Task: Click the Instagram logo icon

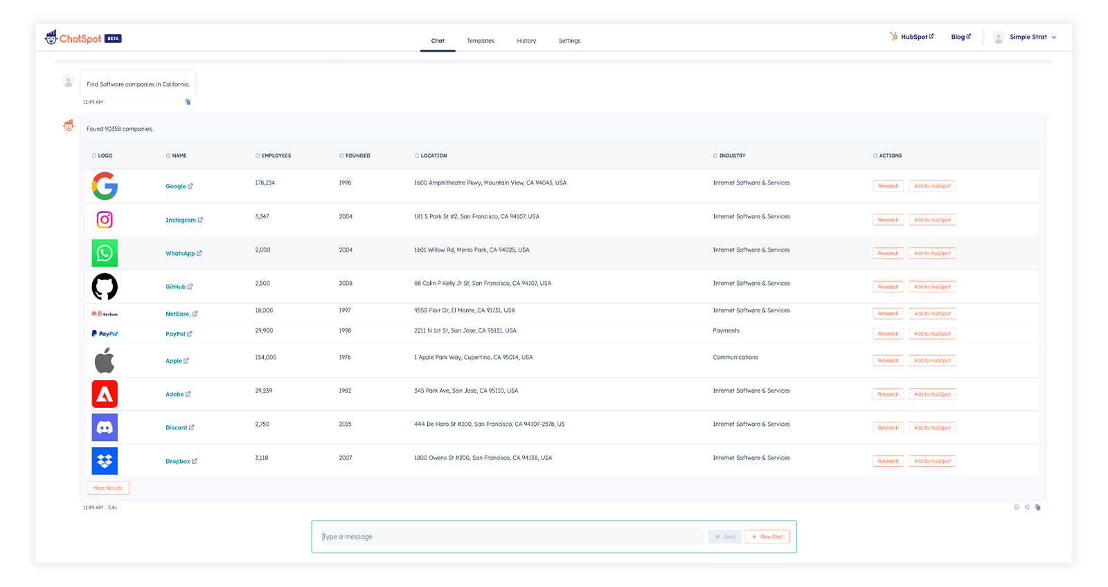Action: [x=105, y=220]
